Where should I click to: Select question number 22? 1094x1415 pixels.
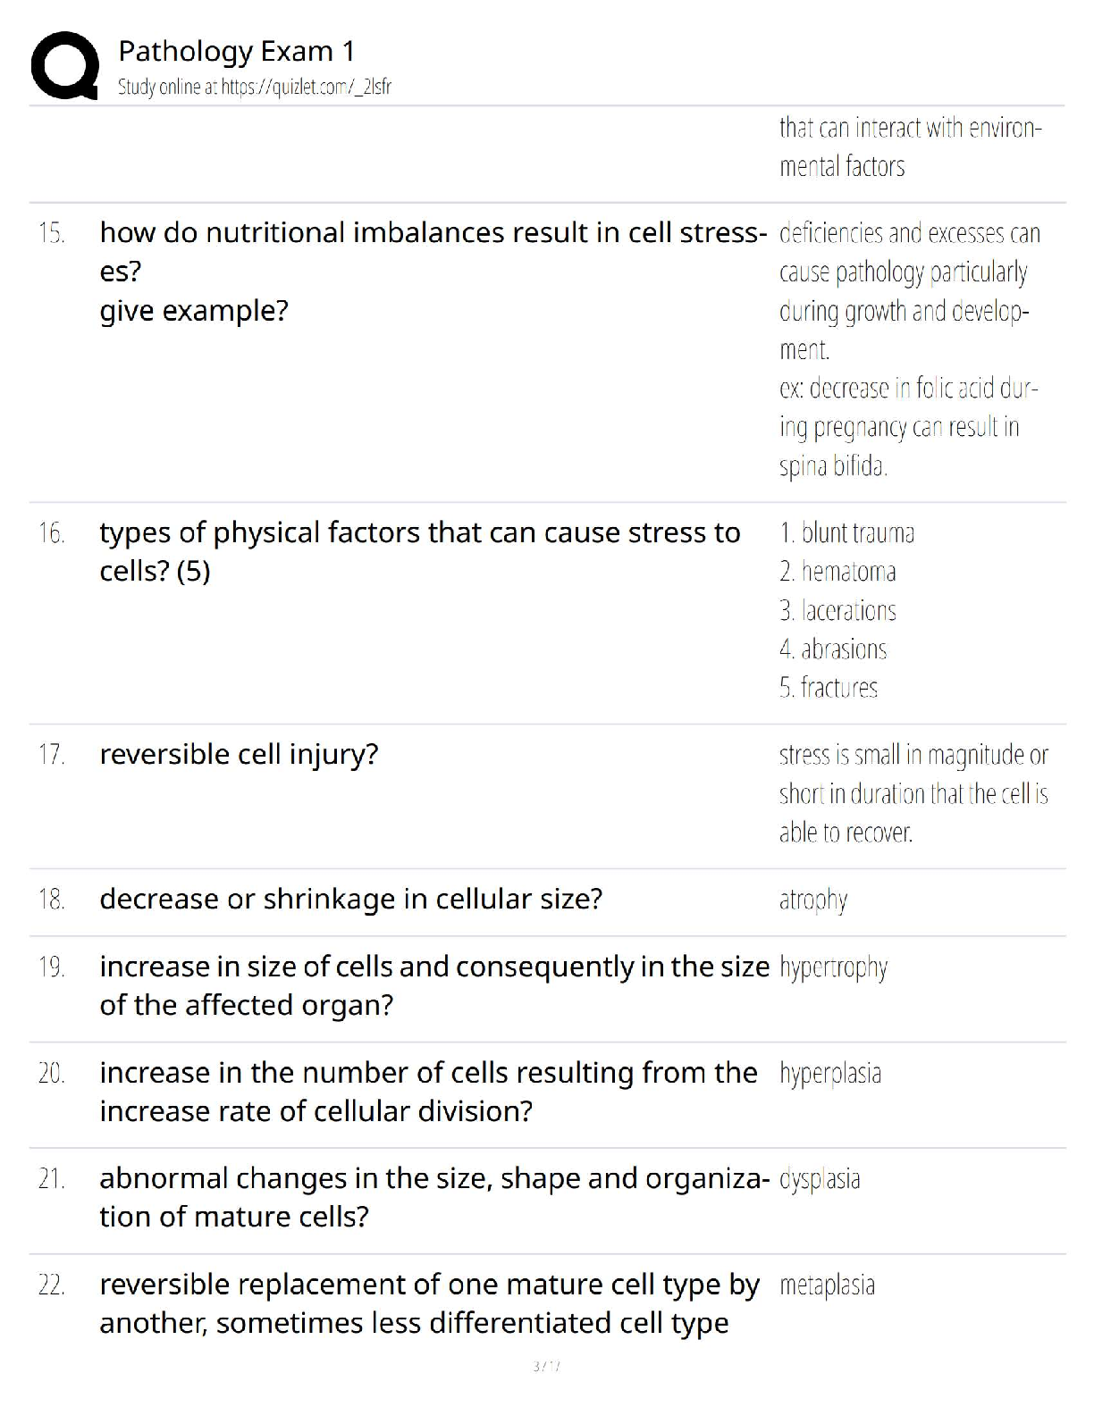(52, 1285)
